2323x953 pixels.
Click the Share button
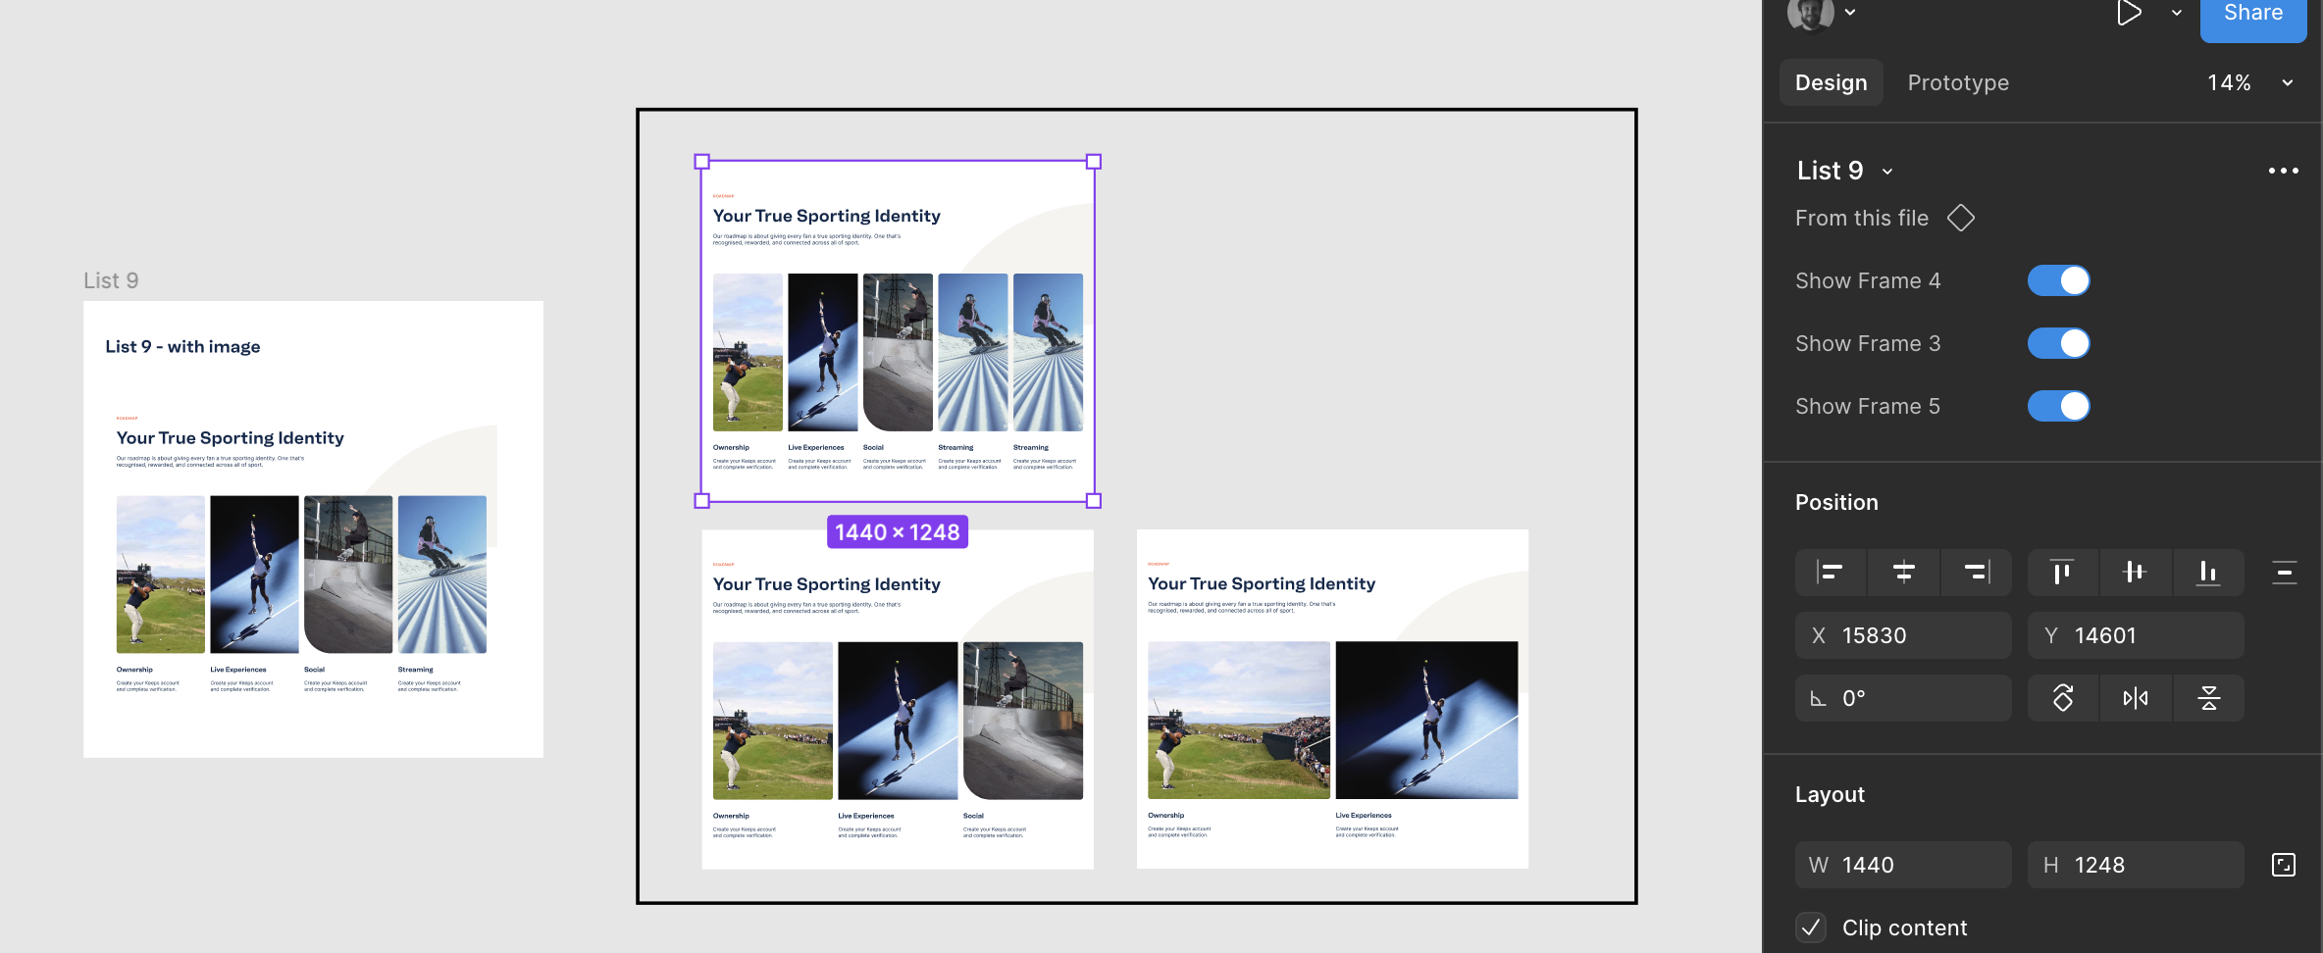point(2253,15)
